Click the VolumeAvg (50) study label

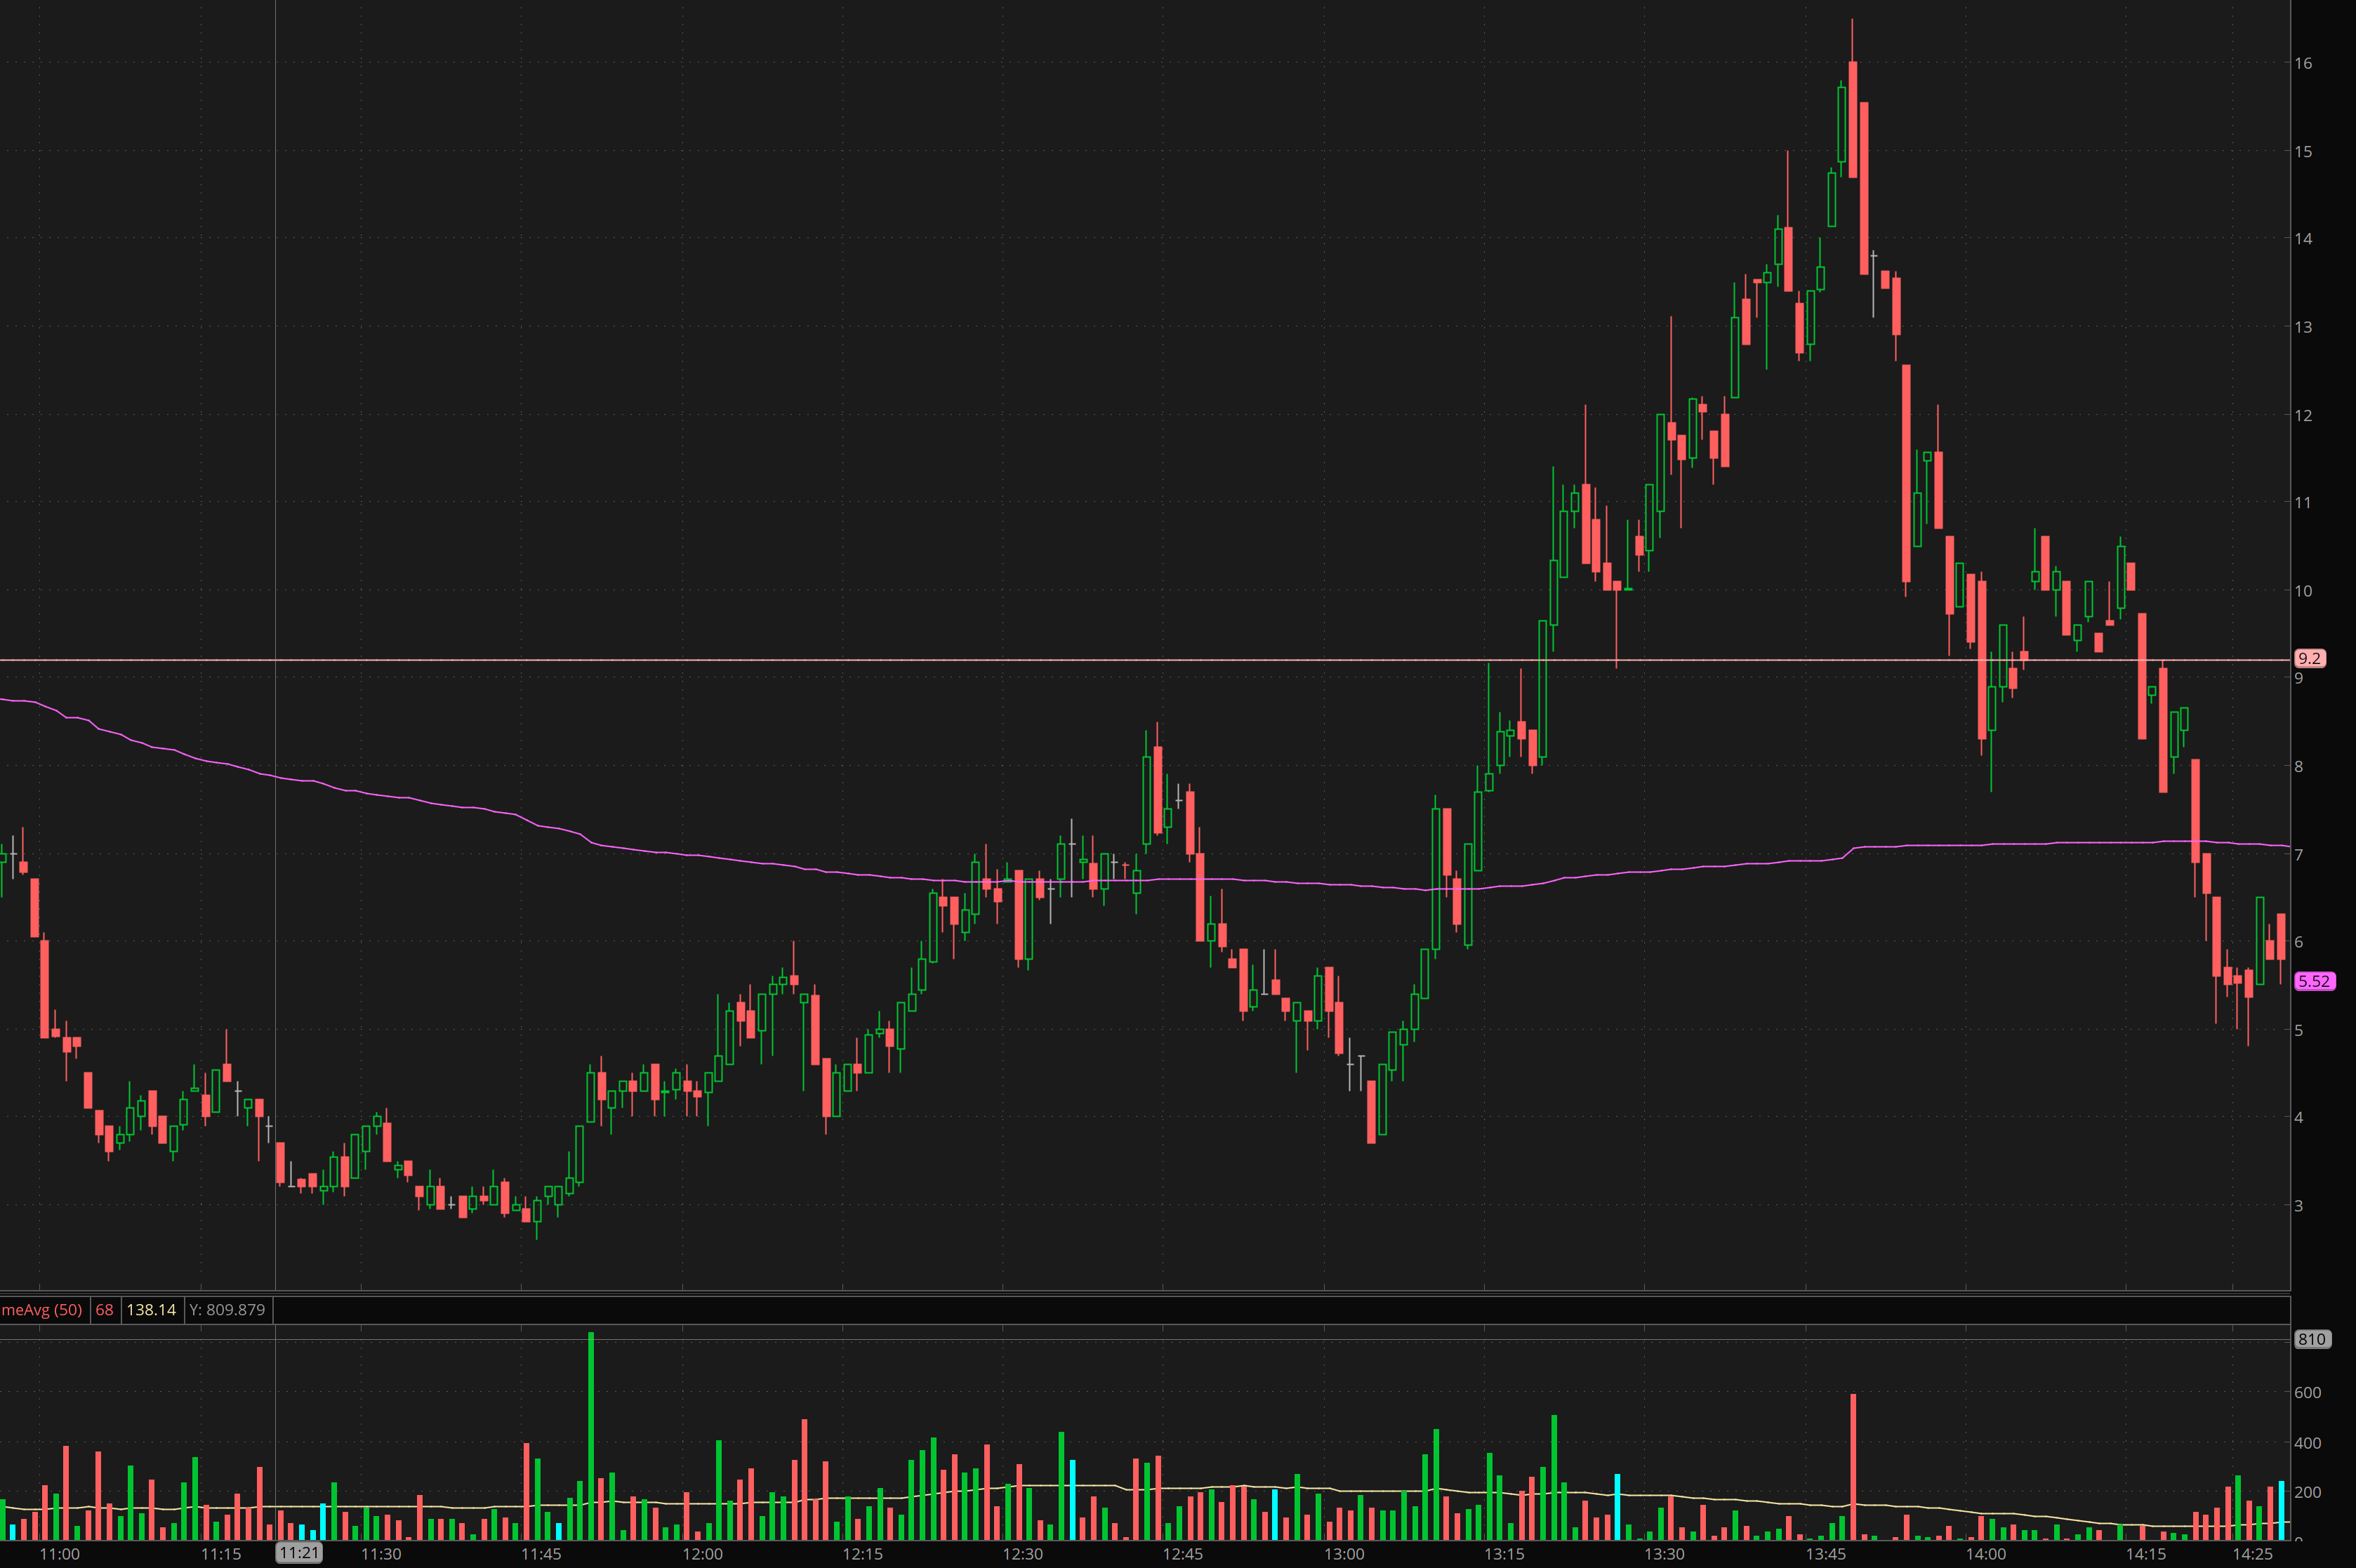pos(42,1310)
